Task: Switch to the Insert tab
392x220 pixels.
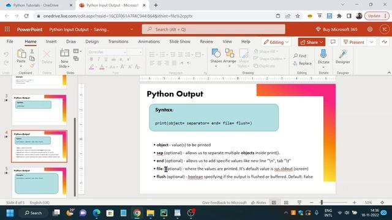Action: (51, 42)
